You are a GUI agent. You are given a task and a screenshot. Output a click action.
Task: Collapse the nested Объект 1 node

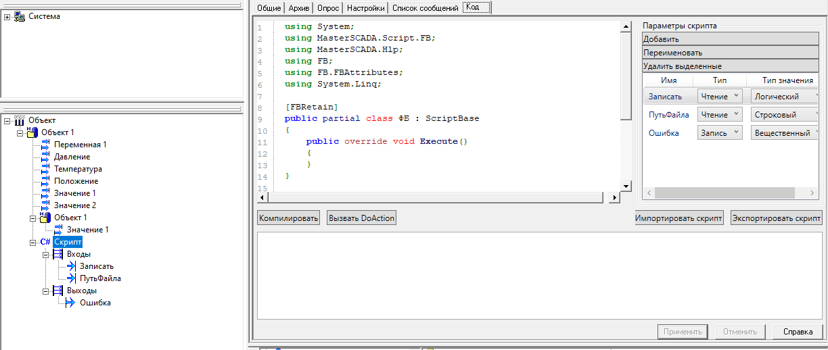click(33, 218)
